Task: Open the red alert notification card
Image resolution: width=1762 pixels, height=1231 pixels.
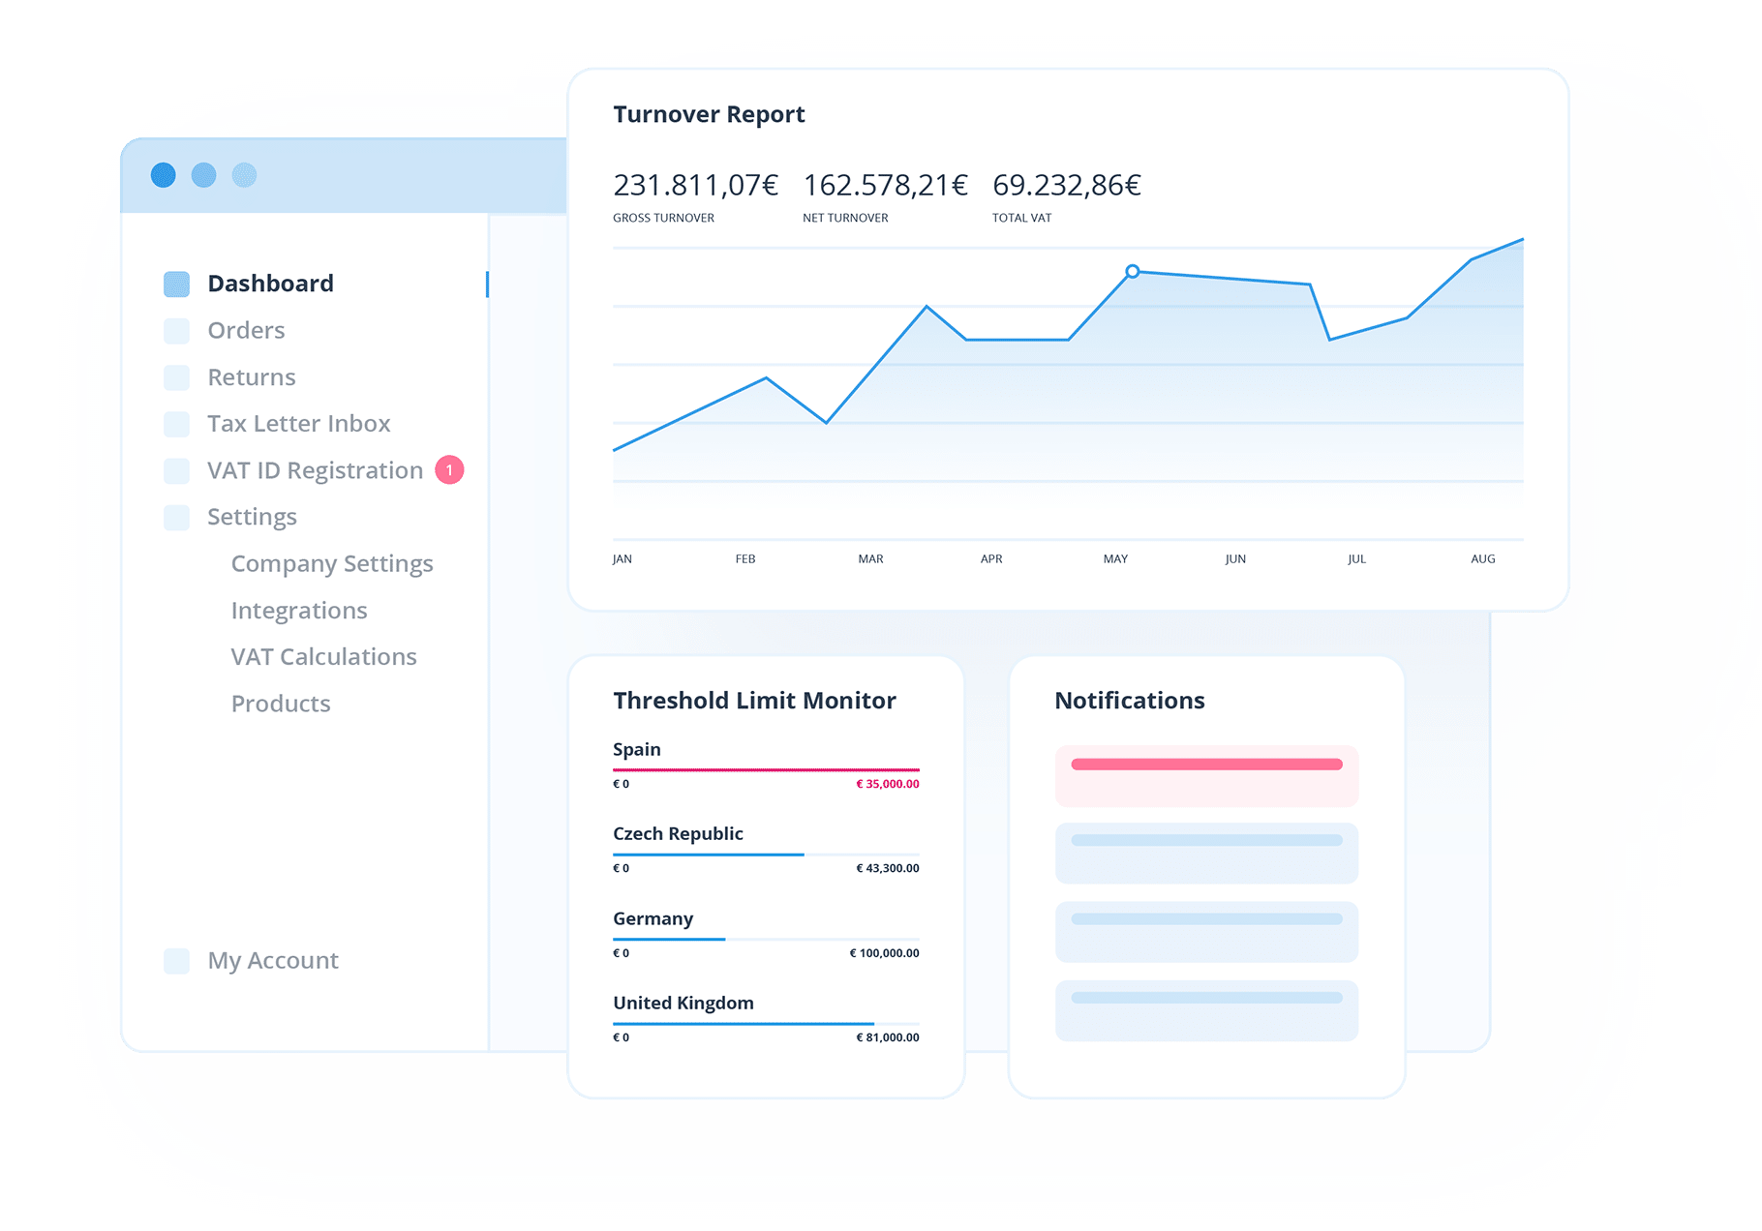Action: [1206, 775]
